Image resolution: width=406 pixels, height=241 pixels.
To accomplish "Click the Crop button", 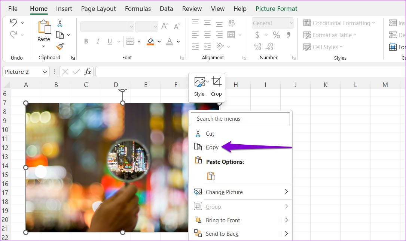I will pyautogui.click(x=216, y=87).
